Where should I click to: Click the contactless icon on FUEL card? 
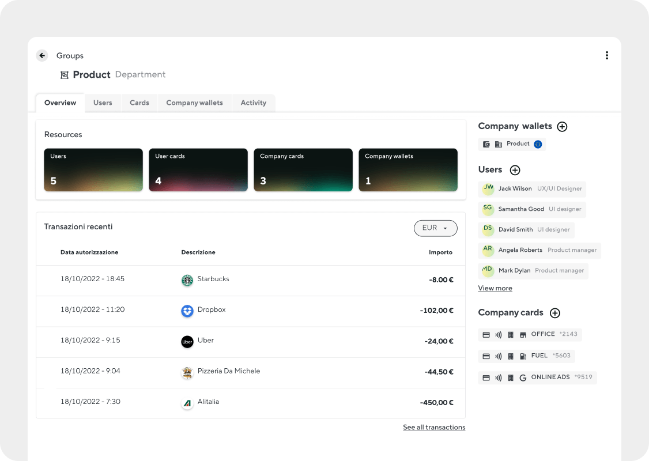click(499, 356)
